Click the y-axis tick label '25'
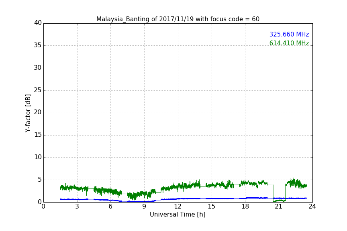 (x=38, y=90)
